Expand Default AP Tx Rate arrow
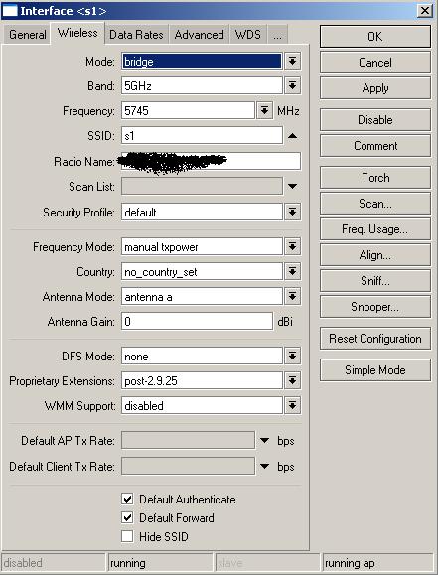The image size is (438, 575). [x=264, y=440]
